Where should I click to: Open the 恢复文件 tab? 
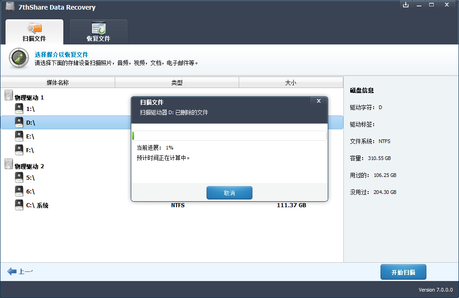(x=98, y=32)
